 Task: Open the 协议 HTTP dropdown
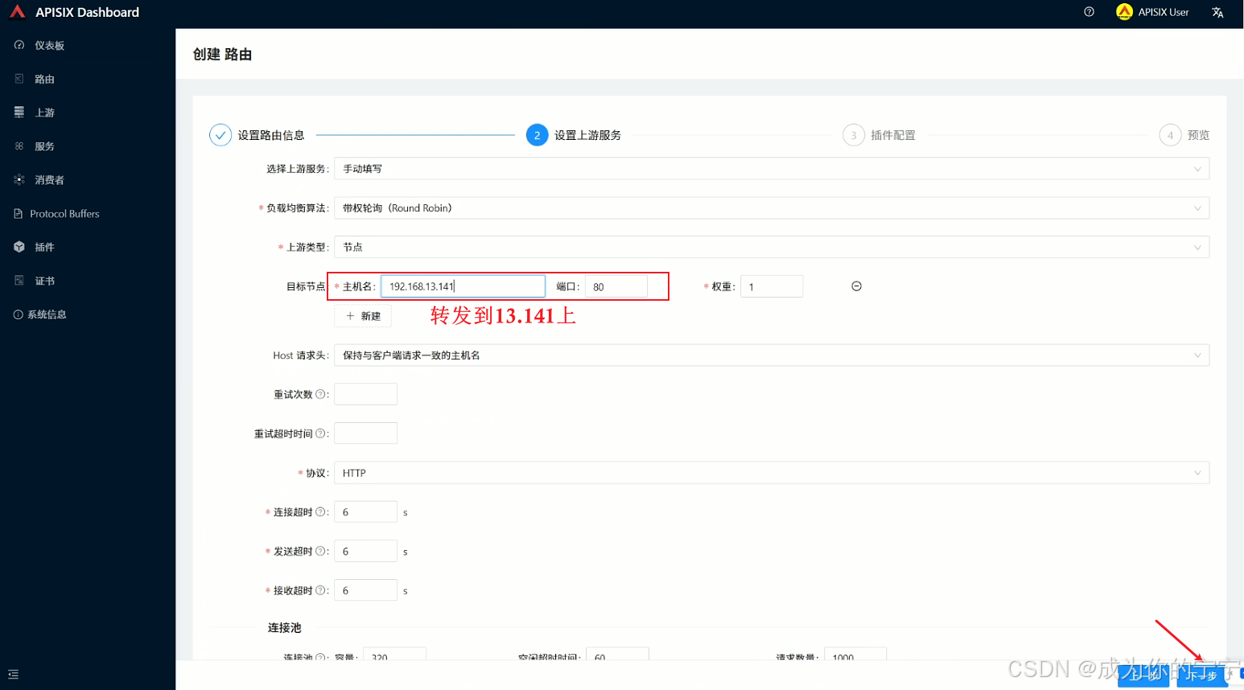pyautogui.click(x=772, y=473)
